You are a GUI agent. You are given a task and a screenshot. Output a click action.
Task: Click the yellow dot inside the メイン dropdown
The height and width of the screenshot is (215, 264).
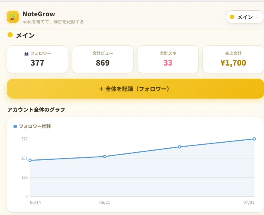[x=232, y=17]
